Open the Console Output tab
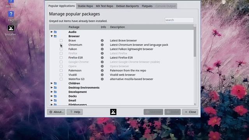Image resolution: width=249 pixels, height=140 pixels. point(165,6)
